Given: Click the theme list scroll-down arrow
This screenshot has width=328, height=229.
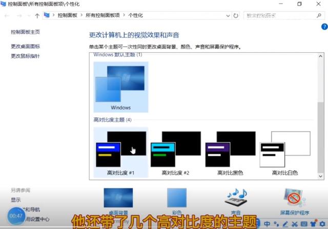Looking at the screenshot, I should point(320,176).
